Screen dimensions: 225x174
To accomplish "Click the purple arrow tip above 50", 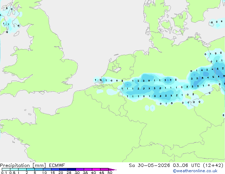I will click(x=112, y=169).
